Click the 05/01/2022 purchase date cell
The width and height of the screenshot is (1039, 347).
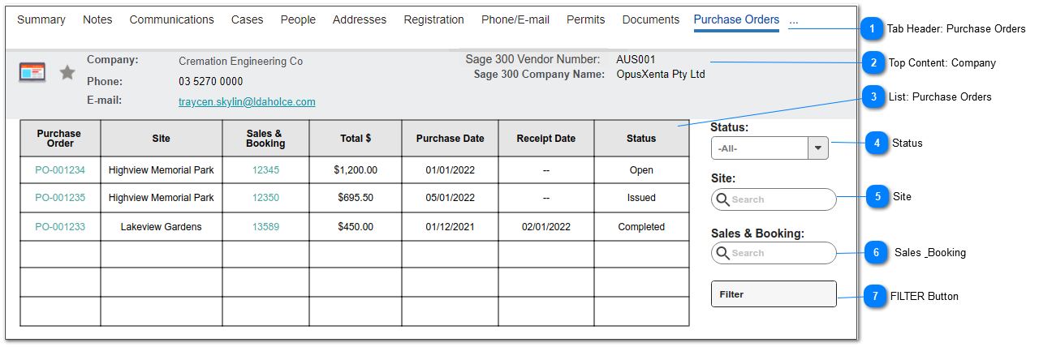click(450, 198)
